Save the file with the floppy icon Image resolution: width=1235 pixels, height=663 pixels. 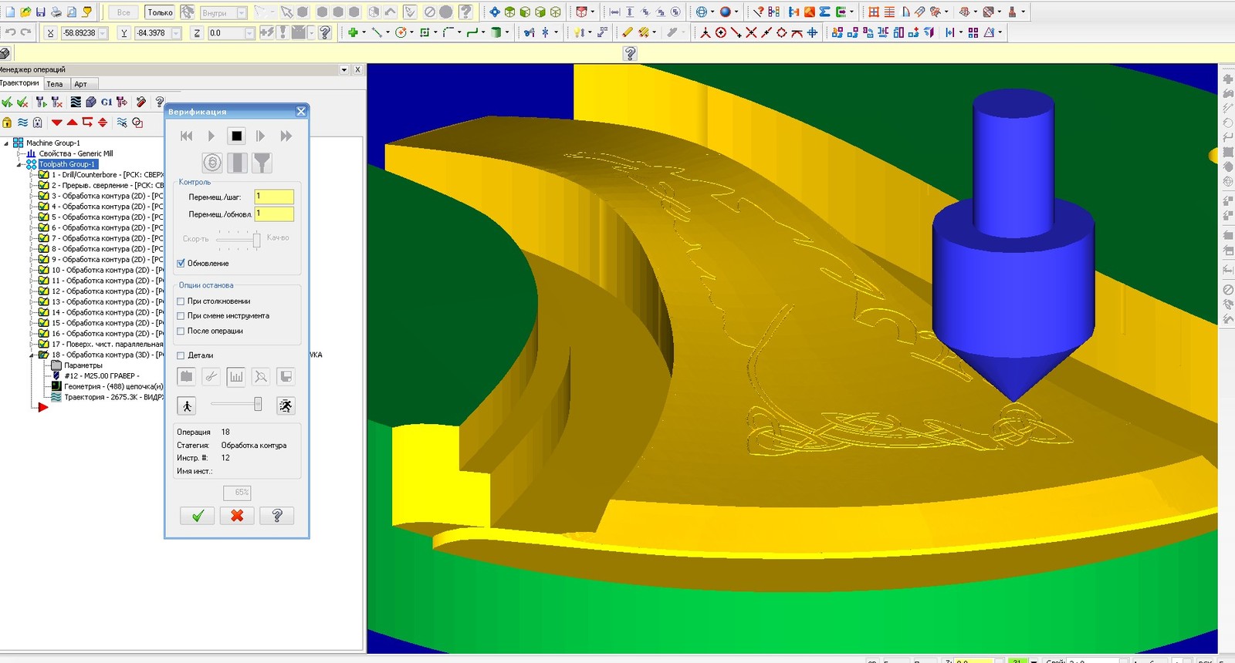[x=41, y=12]
